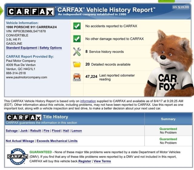
Task: Click the Register link for buyback guarantee
Action: [85, 161]
